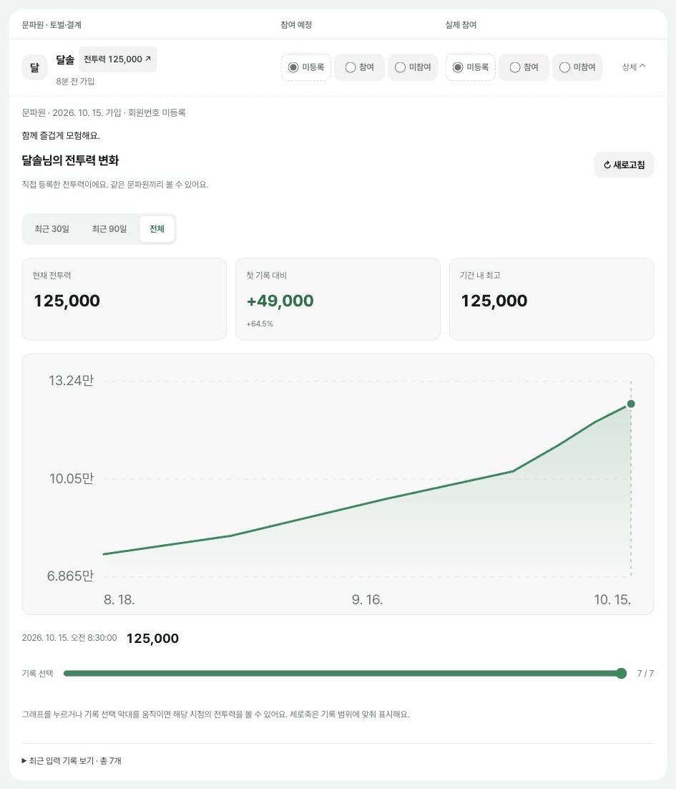Click the 달솔님의 전투력 변화 heading
Screen dimensions: 676x789
tap(70, 160)
